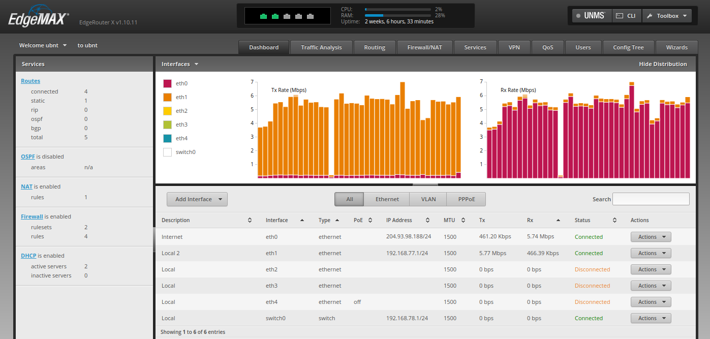Click IP address 192.168.78.1/24
710x339 pixels.
pyautogui.click(x=407, y=318)
